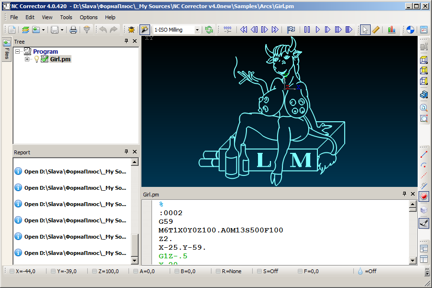This screenshot has height=288, width=432.
Task: Click the green refresh arrows icon
Action: tap(209, 29)
